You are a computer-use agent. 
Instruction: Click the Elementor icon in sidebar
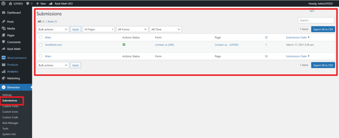tap(3, 87)
